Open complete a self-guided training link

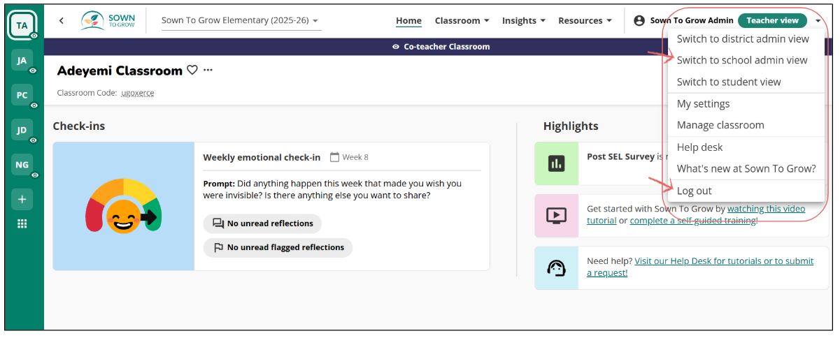692,221
